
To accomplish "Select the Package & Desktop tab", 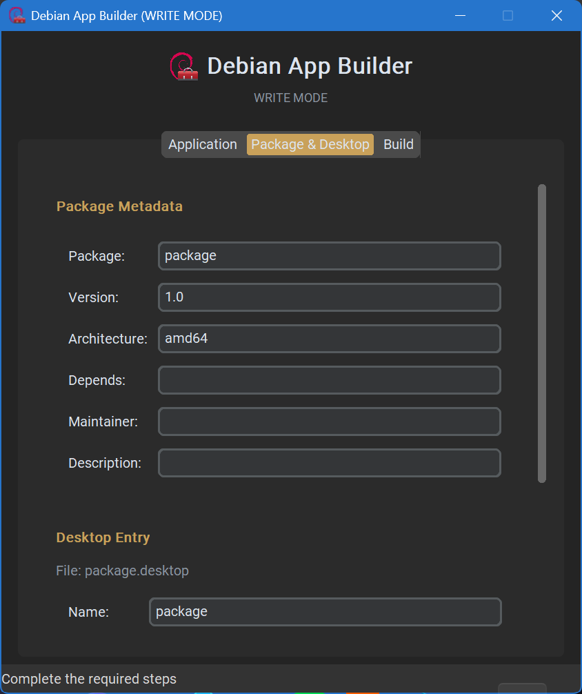I will pyautogui.click(x=310, y=144).
